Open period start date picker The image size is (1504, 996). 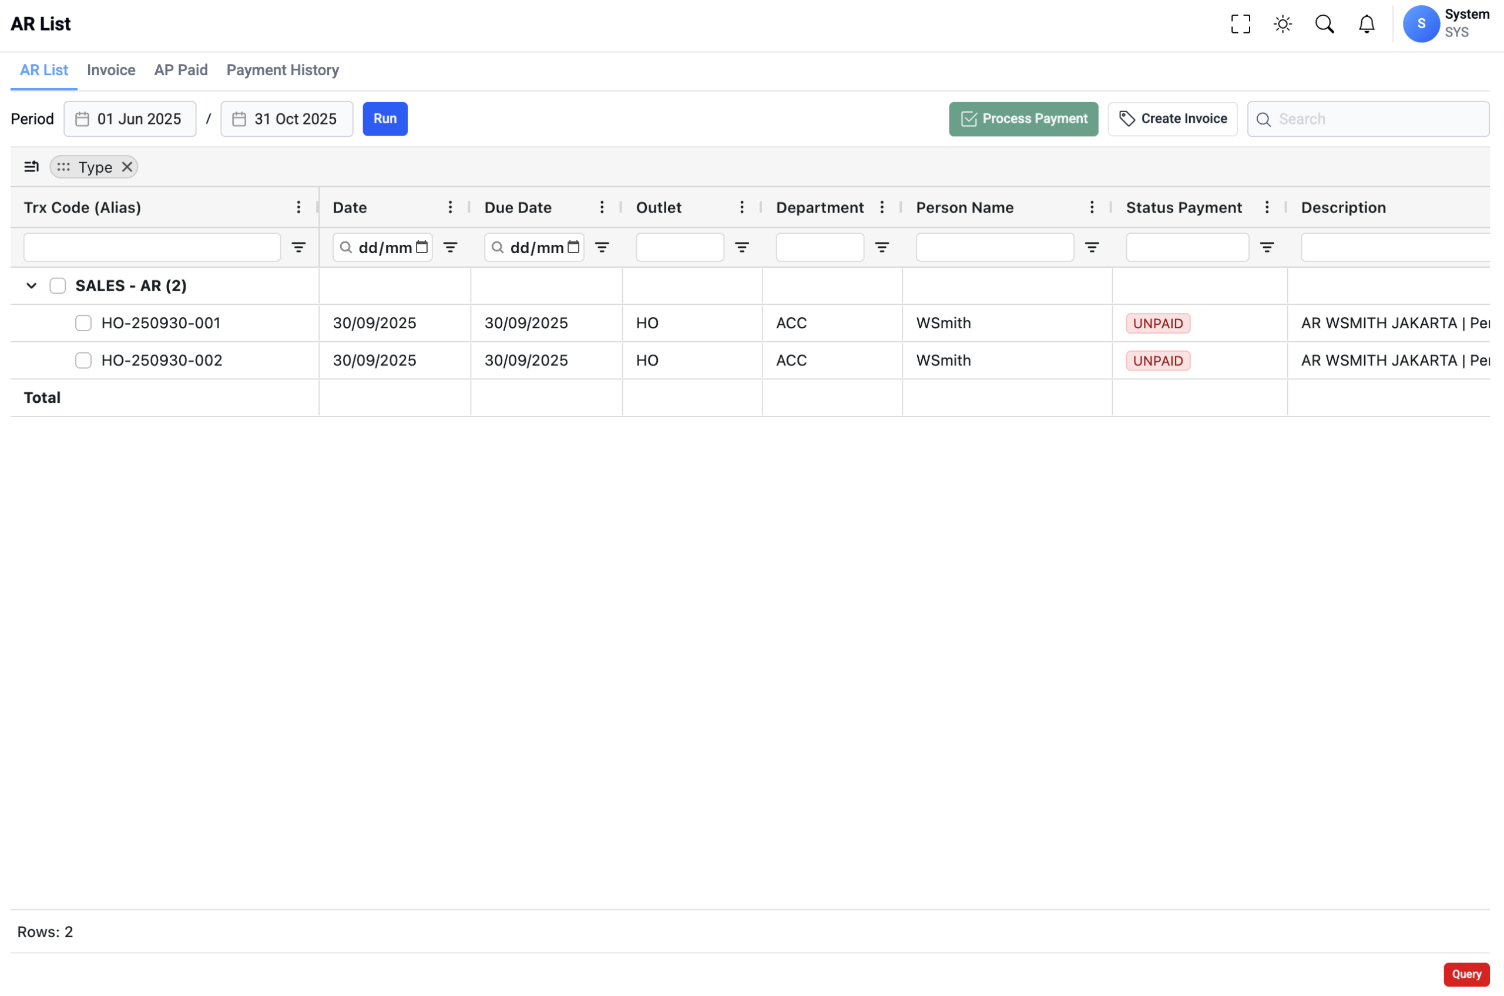pyautogui.click(x=130, y=119)
